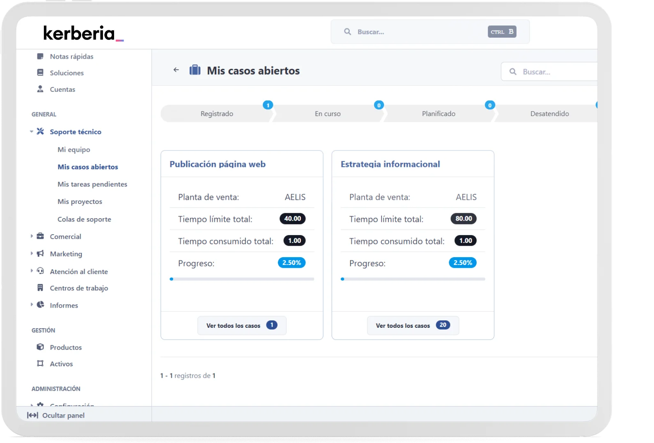The height and width of the screenshot is (443, 654).
Task: Click the Planificado count badge 0
Action: [x=490, y=105]
